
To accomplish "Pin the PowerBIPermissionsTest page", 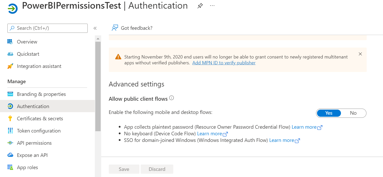I will [x=200, y=6].
